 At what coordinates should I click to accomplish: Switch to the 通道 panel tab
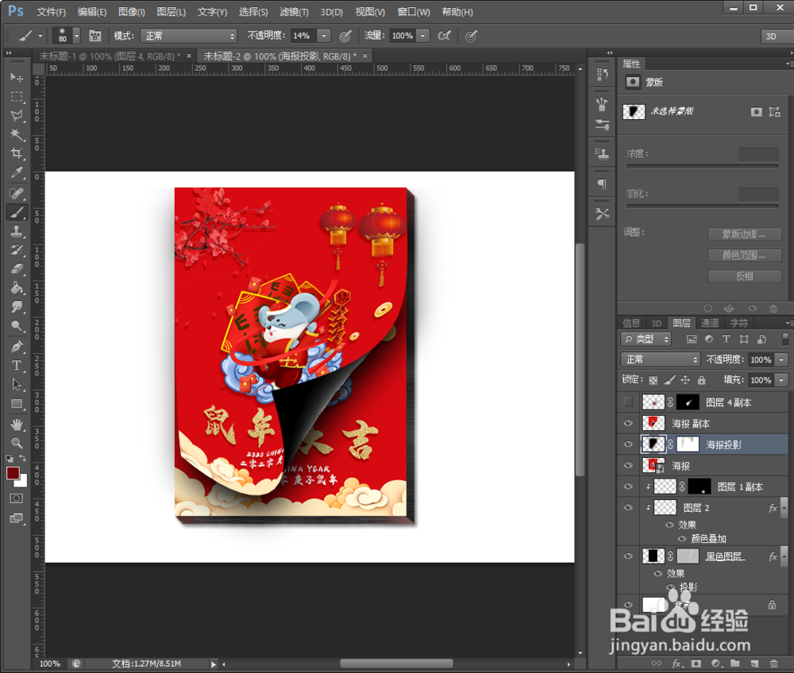pyautogui.click(x=709, y=323)
